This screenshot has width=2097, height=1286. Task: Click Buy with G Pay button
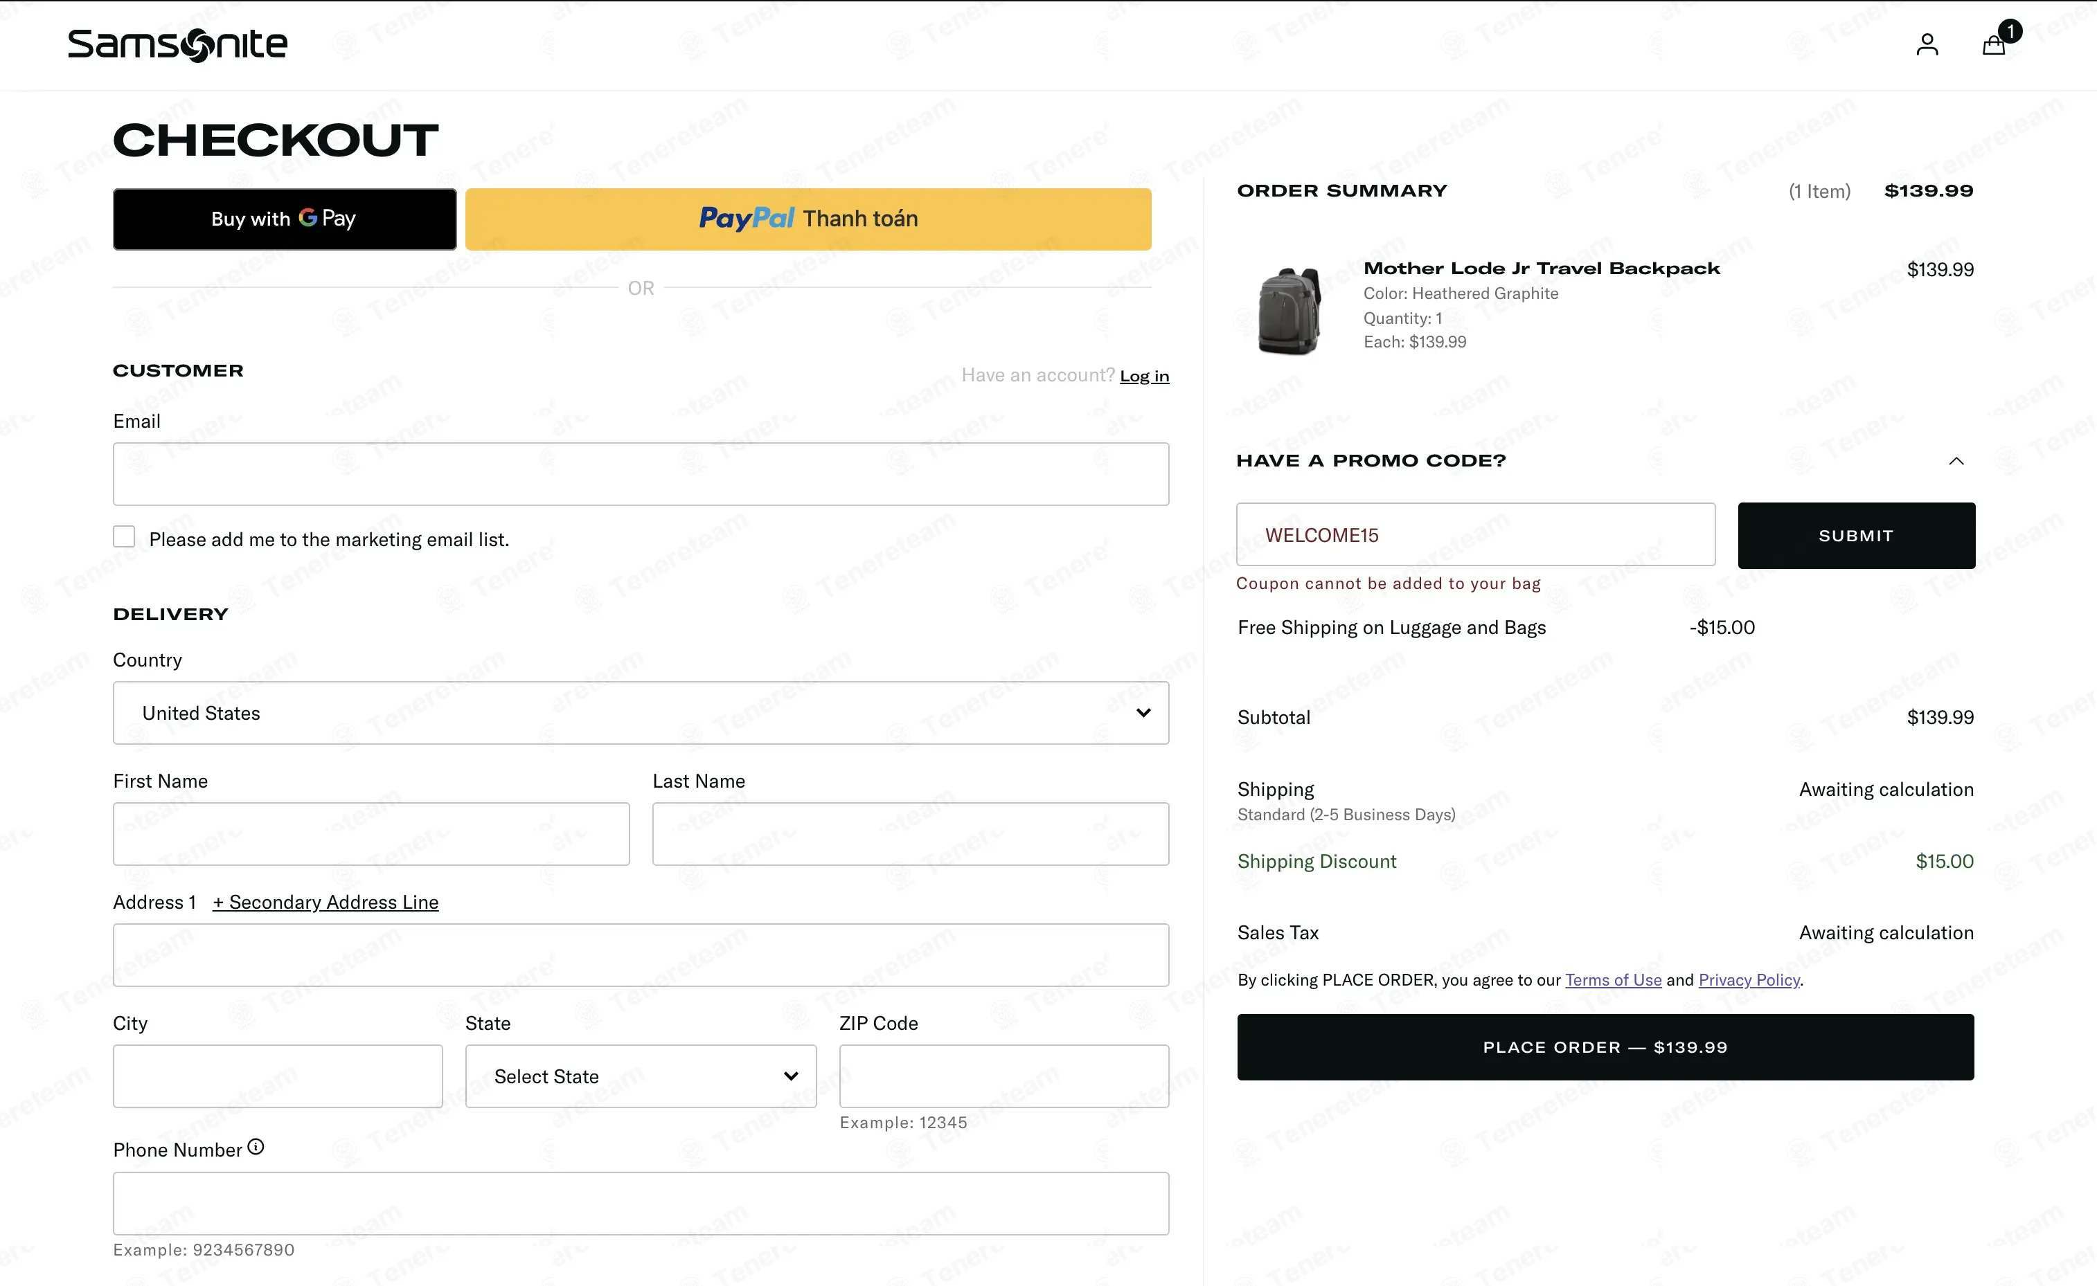[285, 219]
